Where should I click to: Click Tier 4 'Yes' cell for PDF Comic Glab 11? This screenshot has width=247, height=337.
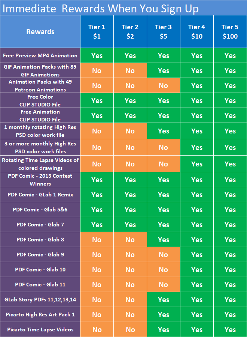[x=196, y=285]
